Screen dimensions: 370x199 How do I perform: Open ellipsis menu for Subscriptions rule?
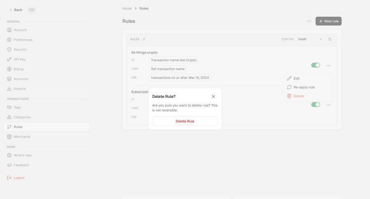(x=328, y=105)
